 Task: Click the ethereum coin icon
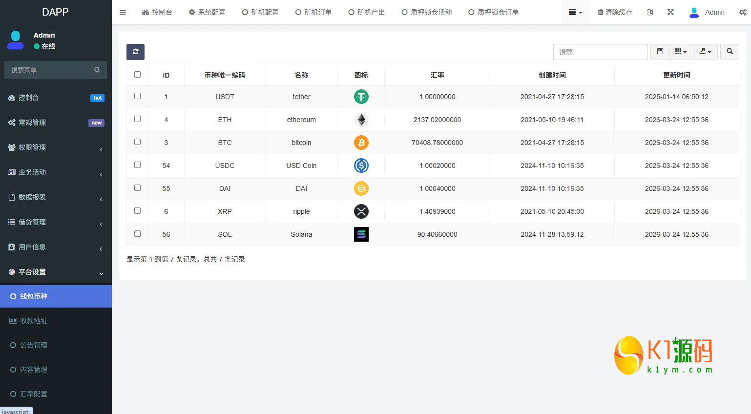point(361,120)
